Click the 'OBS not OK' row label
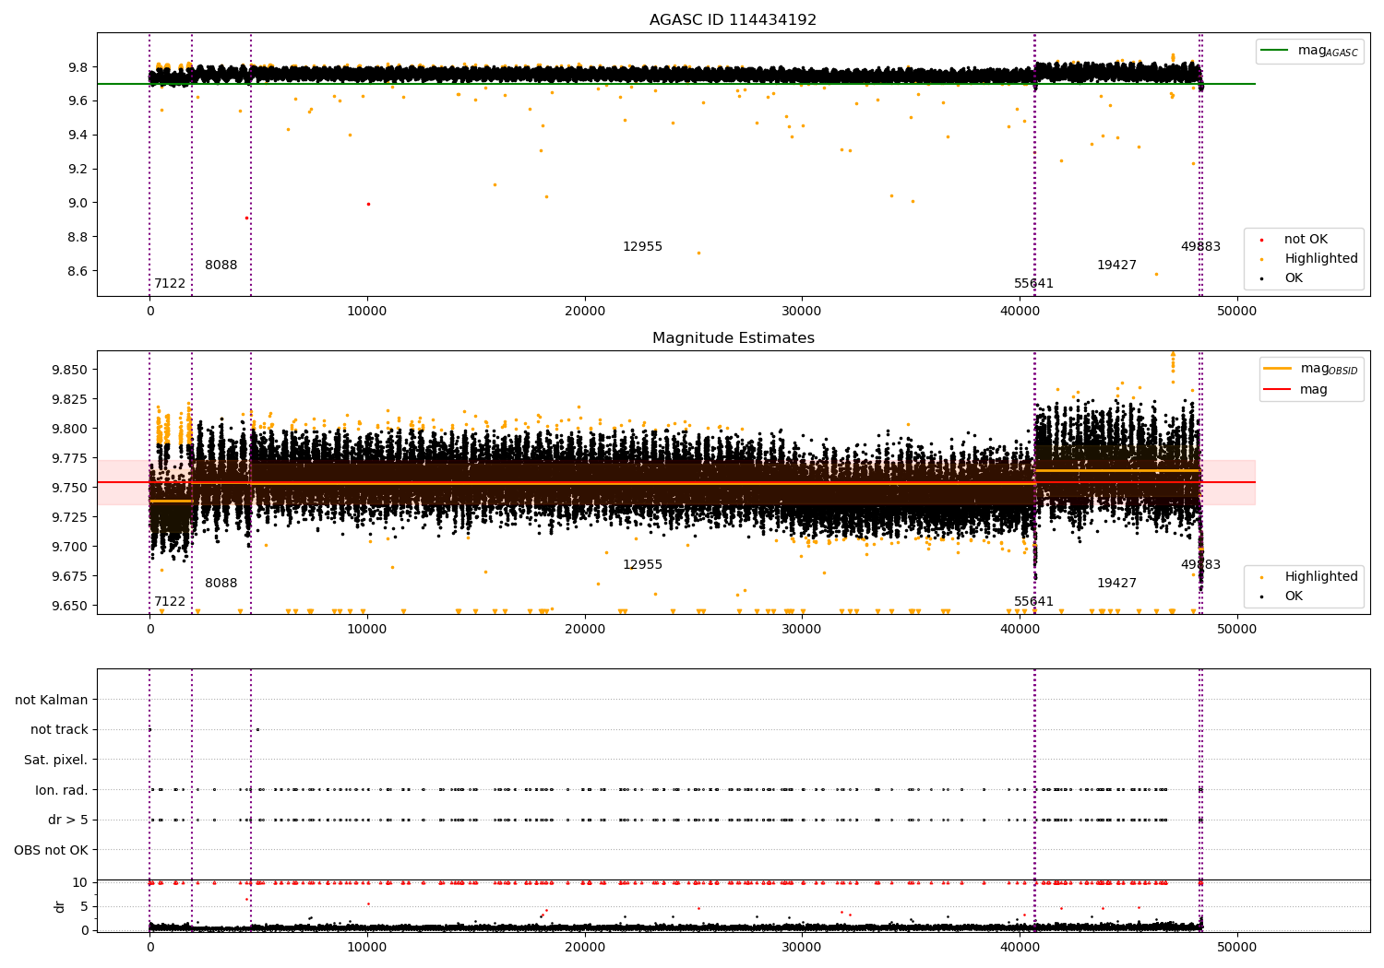Image resolution: width=1384 pixels, height=968 pixels. coord(51,850)
